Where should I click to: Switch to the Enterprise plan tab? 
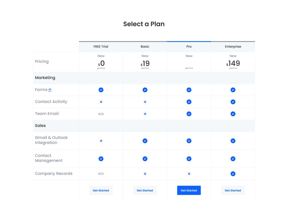click(233, 46)
